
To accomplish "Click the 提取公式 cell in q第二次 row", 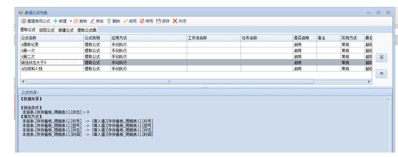I will point(97,57).
